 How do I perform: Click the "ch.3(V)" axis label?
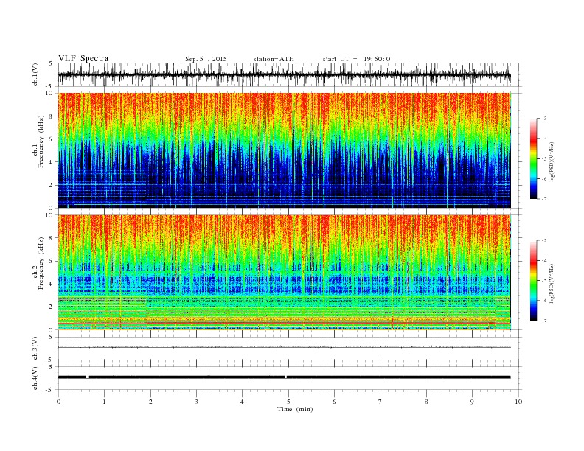tap(35, 349)
